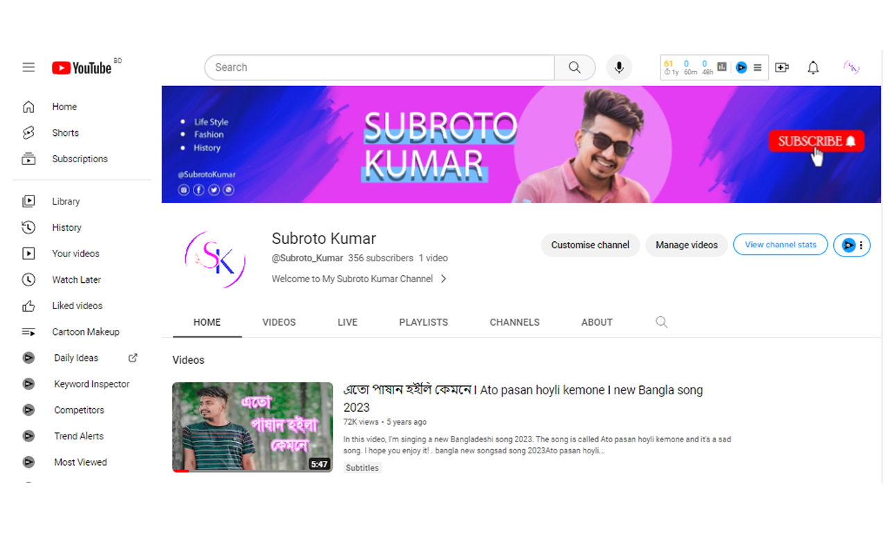Switch to the Videos tab
This screenshot has width=888, height=533.
279,322
